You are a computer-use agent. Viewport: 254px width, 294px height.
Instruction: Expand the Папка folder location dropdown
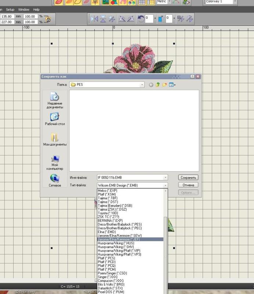(x=142, y=85)
